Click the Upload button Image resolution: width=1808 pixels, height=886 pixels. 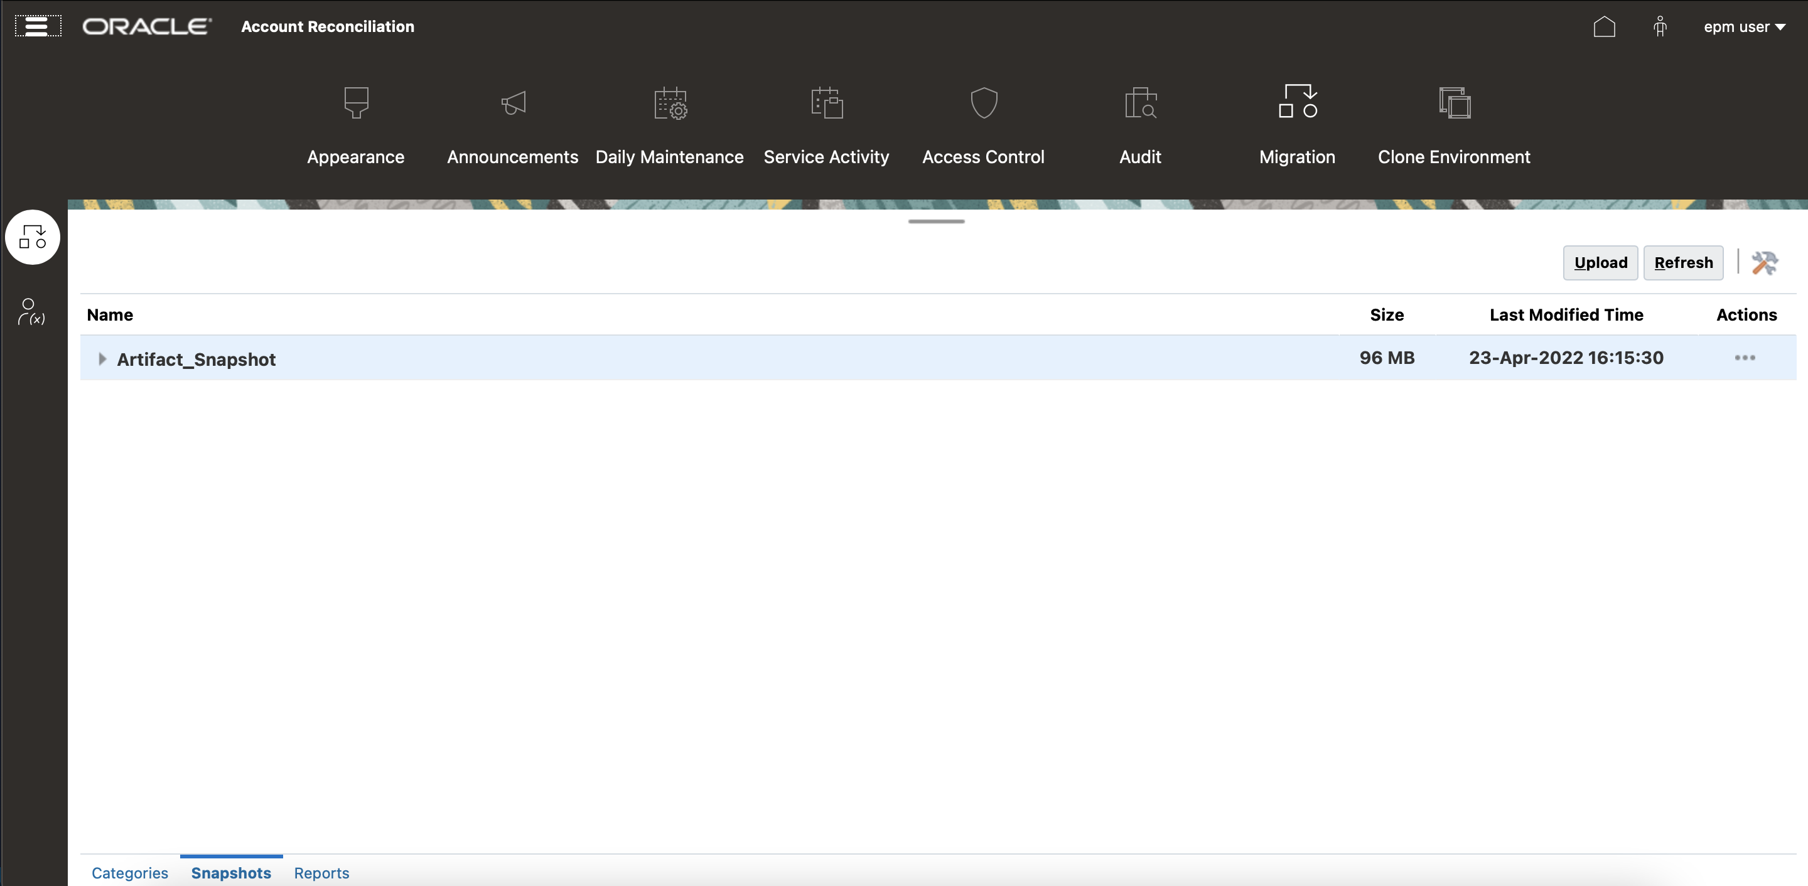pyautogui.click(x=1600, y=262)
